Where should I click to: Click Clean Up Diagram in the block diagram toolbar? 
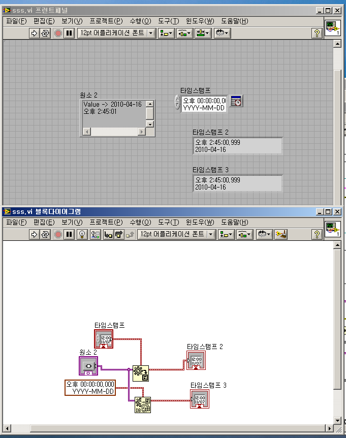click(x=281, y=234)
